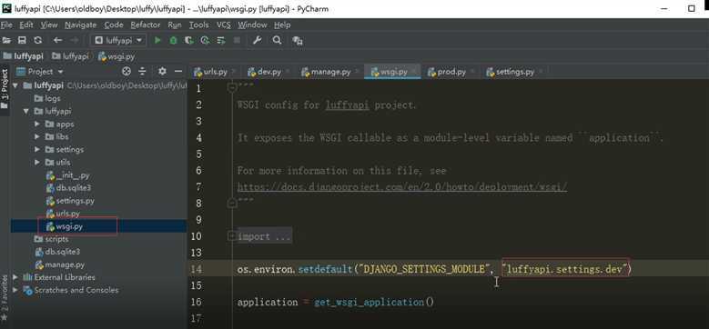
Task: Click get_wsgi_application on line 16
Action: pos(369,302)
